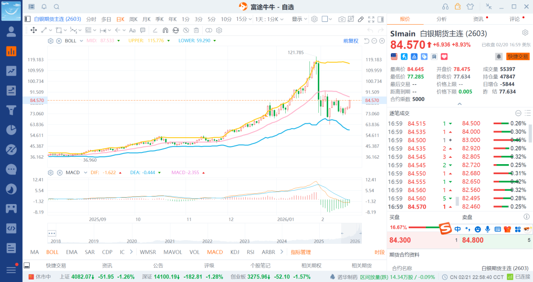
Task: Toggle the BOLL indicator on main chart
Action: coord(52,252)
